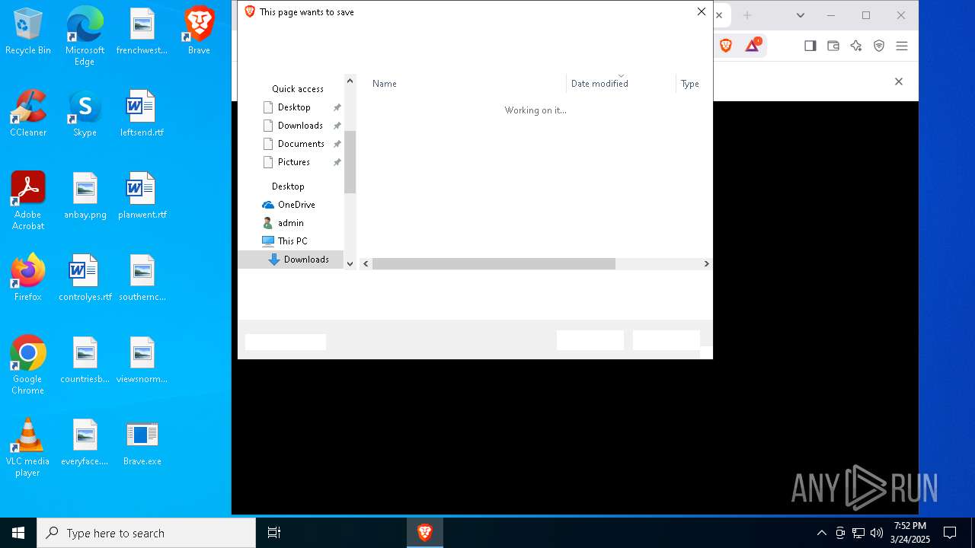This screenshot has height=548, width=975.
Task: Open a new browser tab
Action: click(x=747, y=15)
